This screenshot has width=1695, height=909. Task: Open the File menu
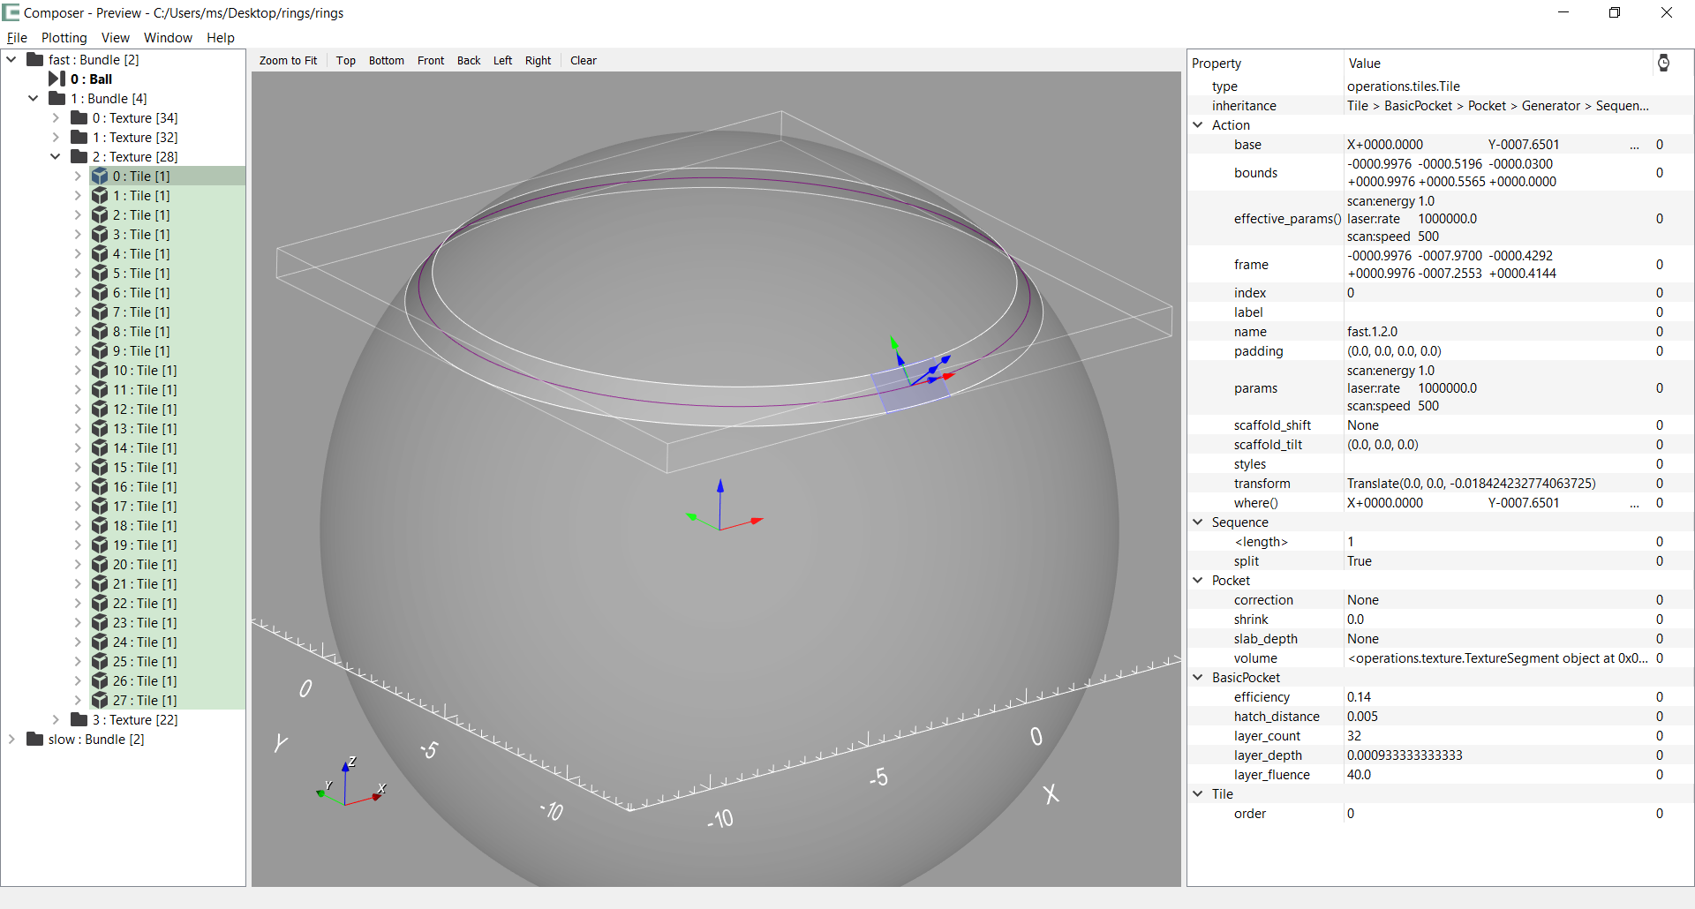coord(17,37)
